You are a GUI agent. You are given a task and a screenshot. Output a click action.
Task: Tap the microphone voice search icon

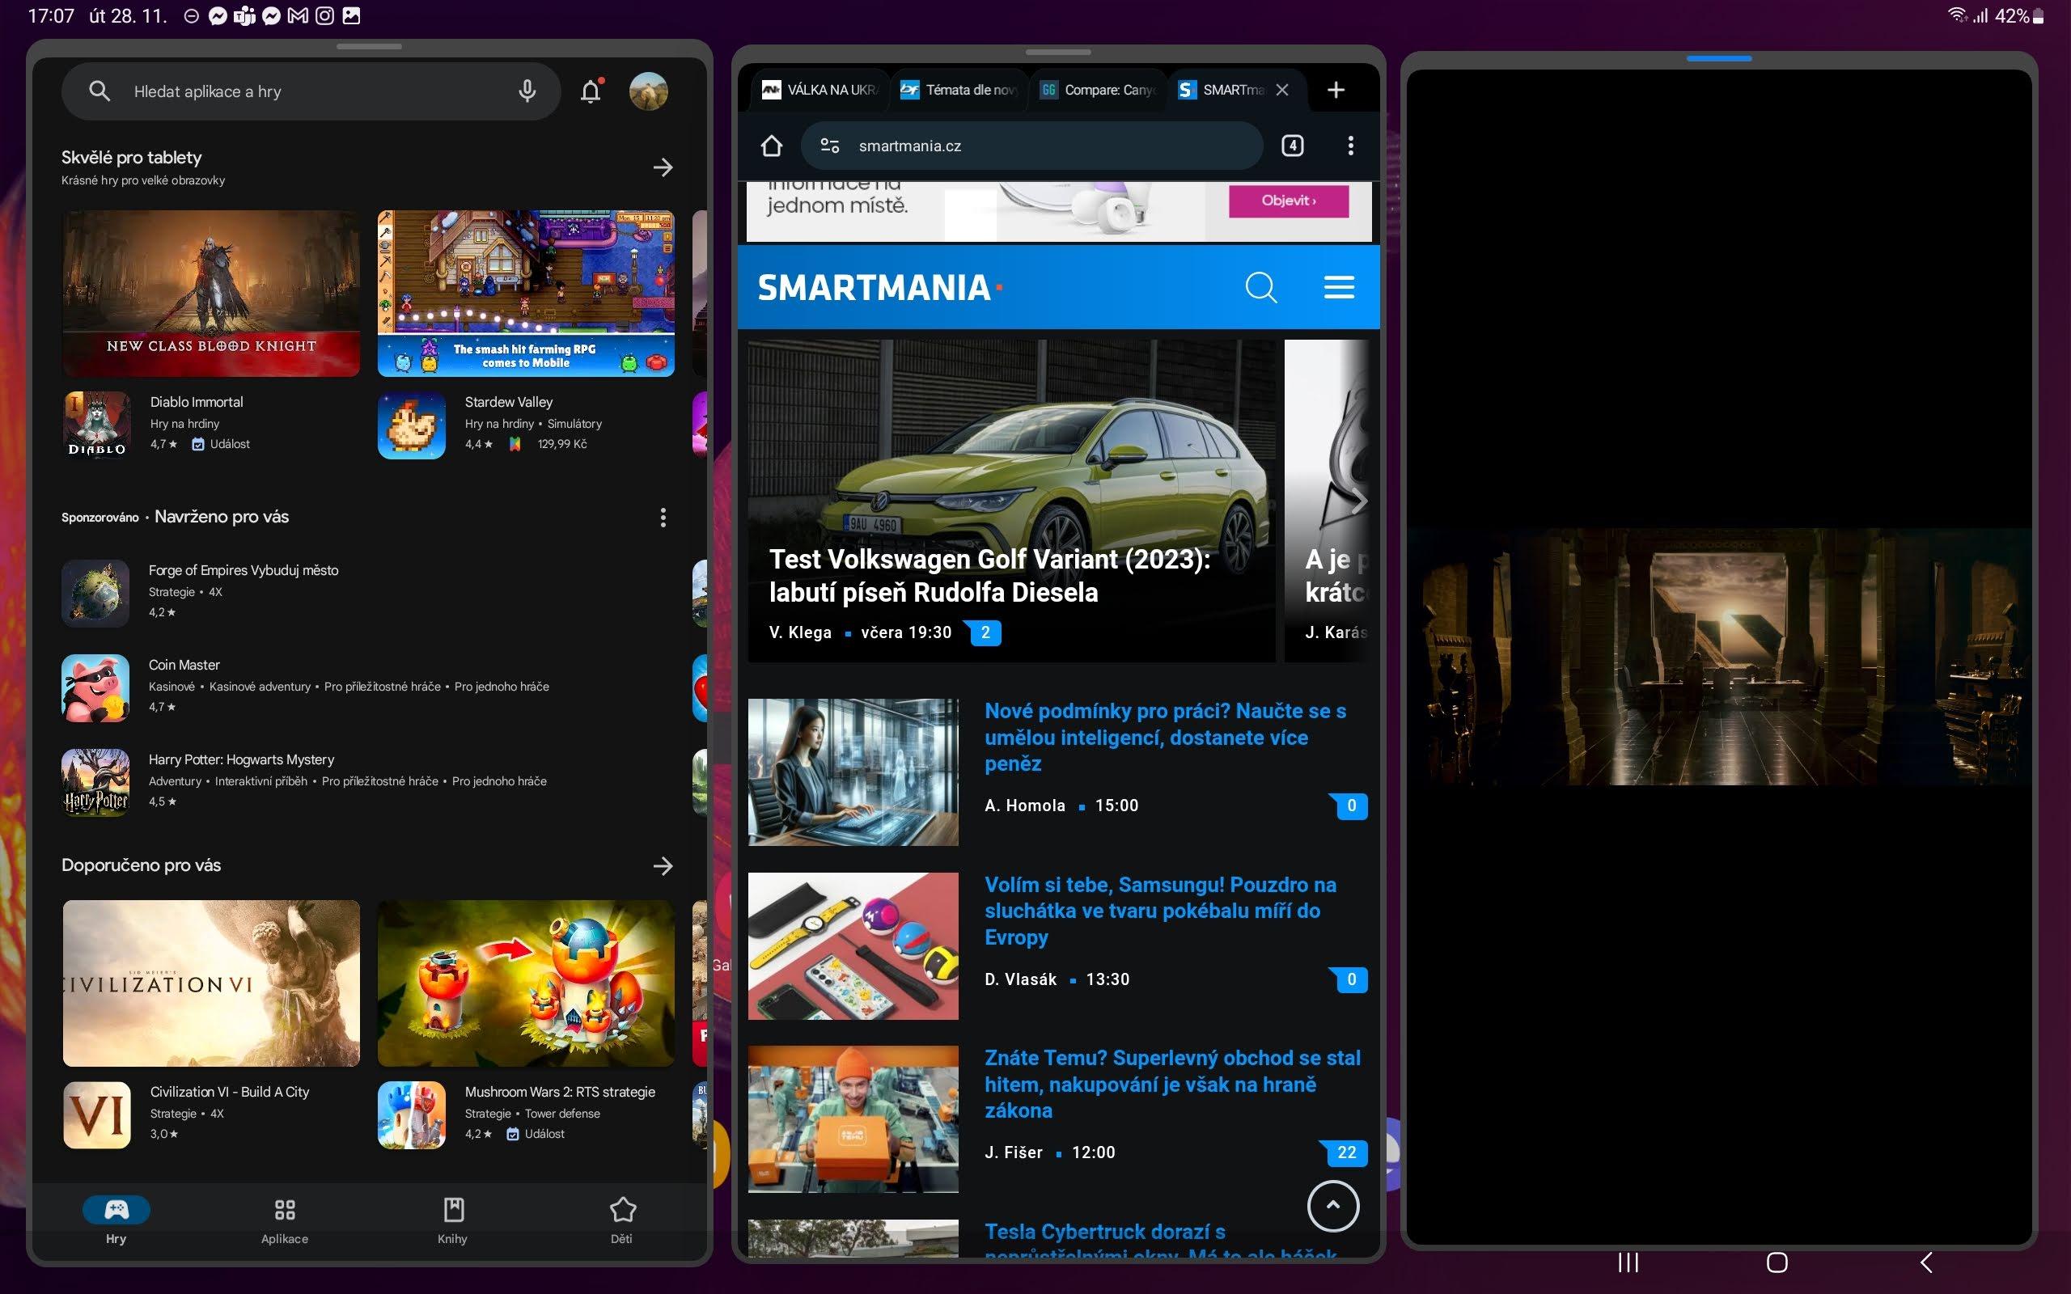pyautogui.click(x=527, y=91)
